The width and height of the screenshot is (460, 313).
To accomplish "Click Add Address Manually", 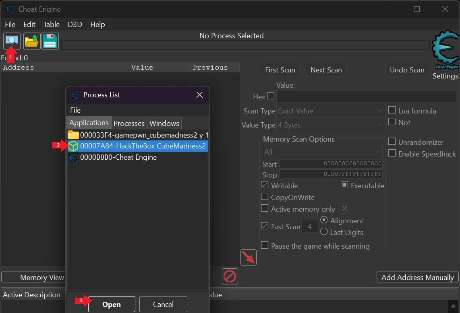I will pos(417,277).
